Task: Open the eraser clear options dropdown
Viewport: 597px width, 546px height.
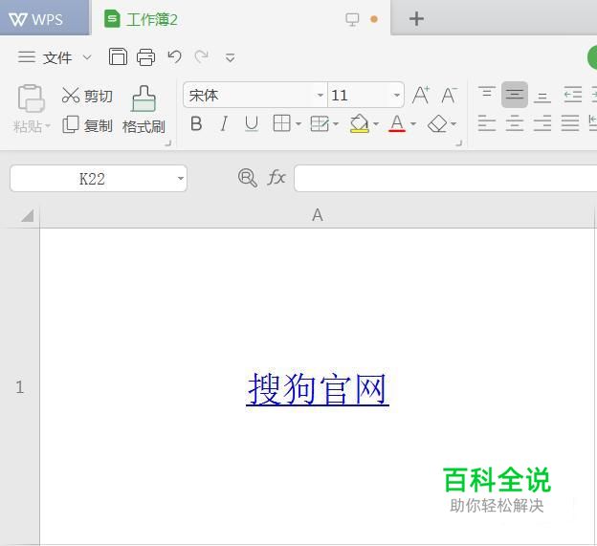Action: [x=453, y=123]
